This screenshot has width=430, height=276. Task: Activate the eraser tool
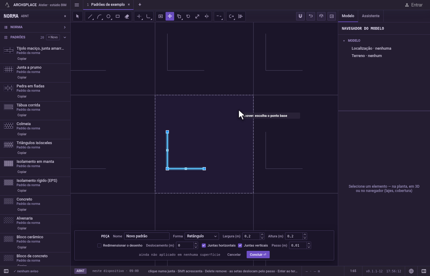coord(127,16)
